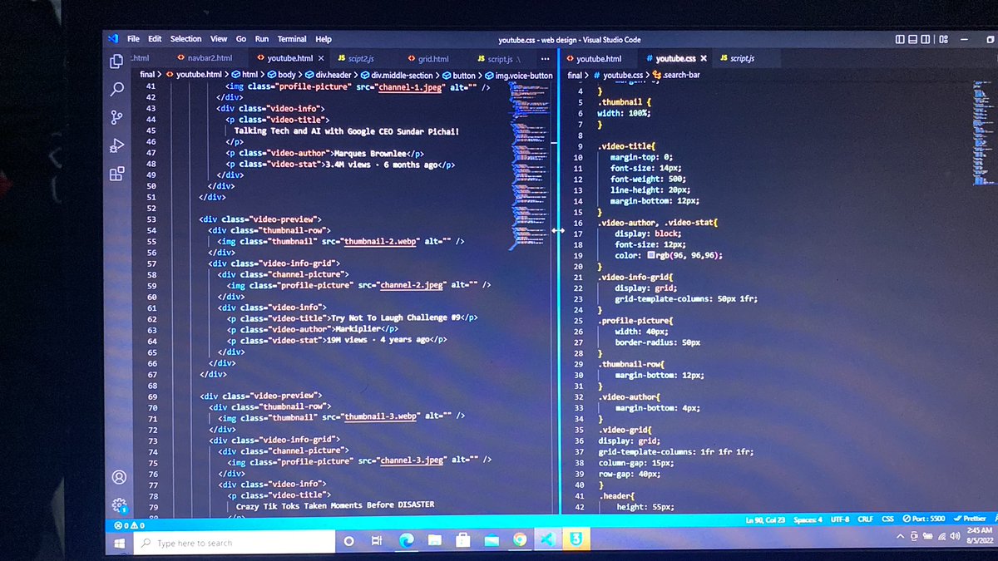Expand 'div.header' breadcrumb
This screenshot has height=561, width=998.
pos(333,75)
